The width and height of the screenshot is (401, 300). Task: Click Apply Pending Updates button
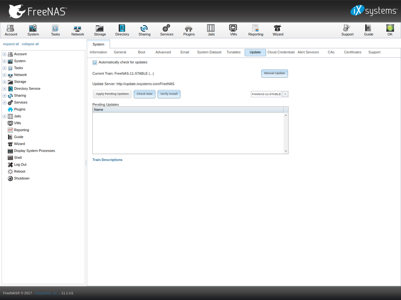[112, 94]
